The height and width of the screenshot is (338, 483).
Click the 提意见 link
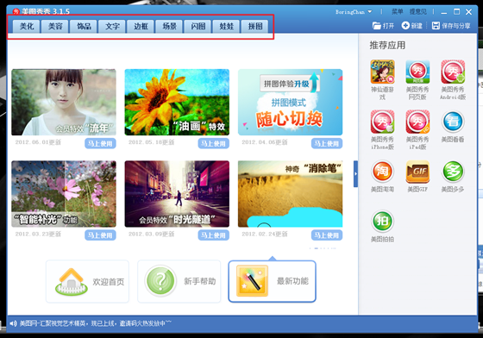[418, 12]
